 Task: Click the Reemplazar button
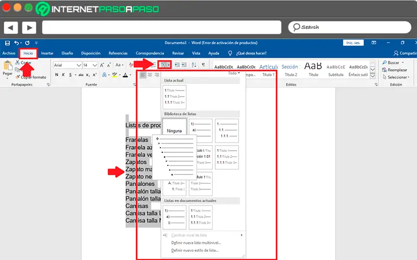pyautogui.click(x=395, y=70)
